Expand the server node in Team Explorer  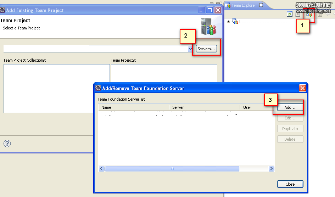[x=228, y=22]
